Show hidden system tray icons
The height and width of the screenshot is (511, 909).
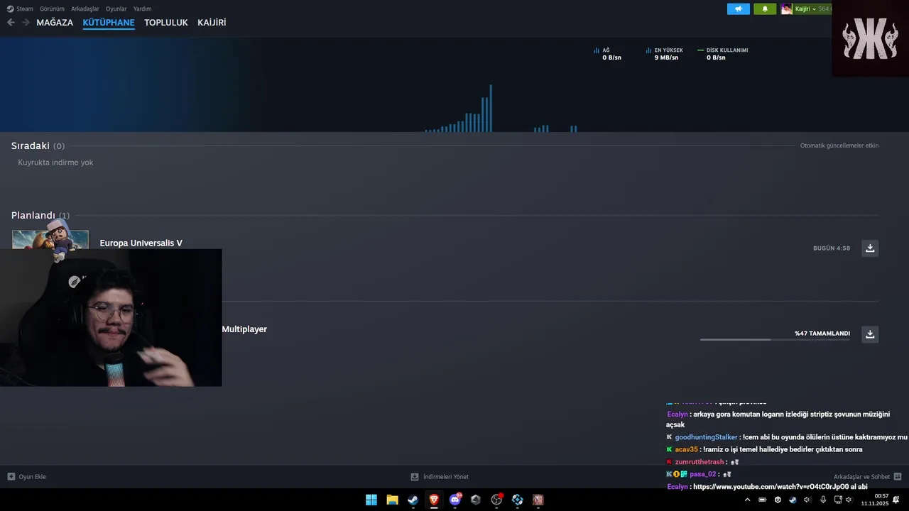click(x=747, y=500)
